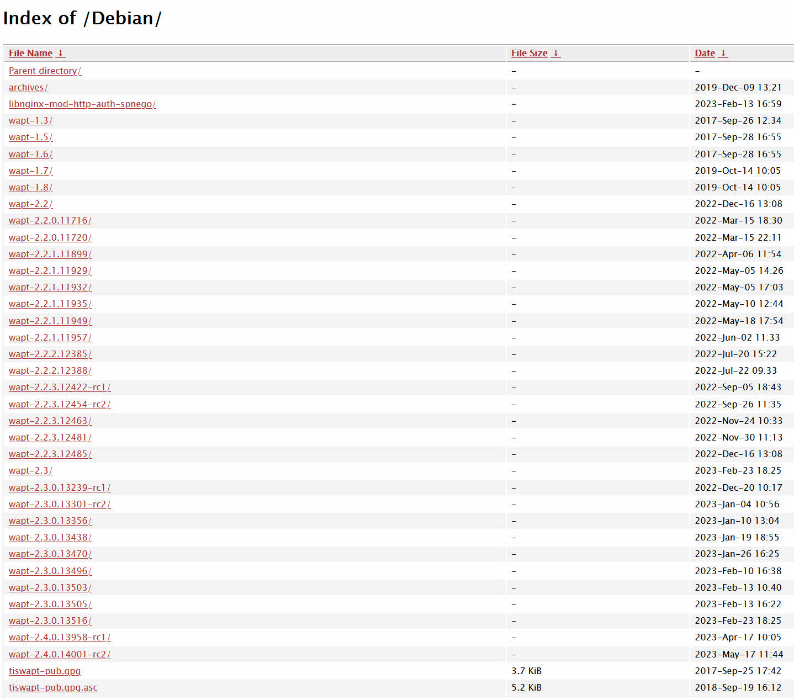Viewport: 794px width, 700px height.
Task: Navigate to the wapt-1.8 folder
Action: [x=30, y=187]
